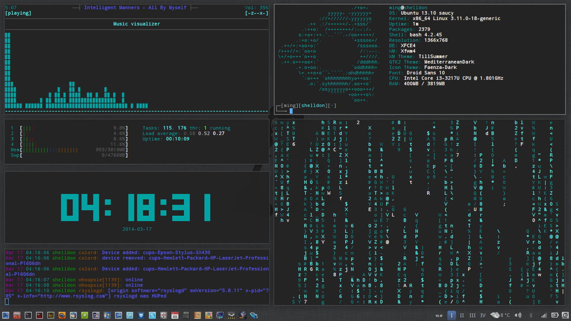Switch to workspace II
The image size is (571, 321).
(462, 315)
